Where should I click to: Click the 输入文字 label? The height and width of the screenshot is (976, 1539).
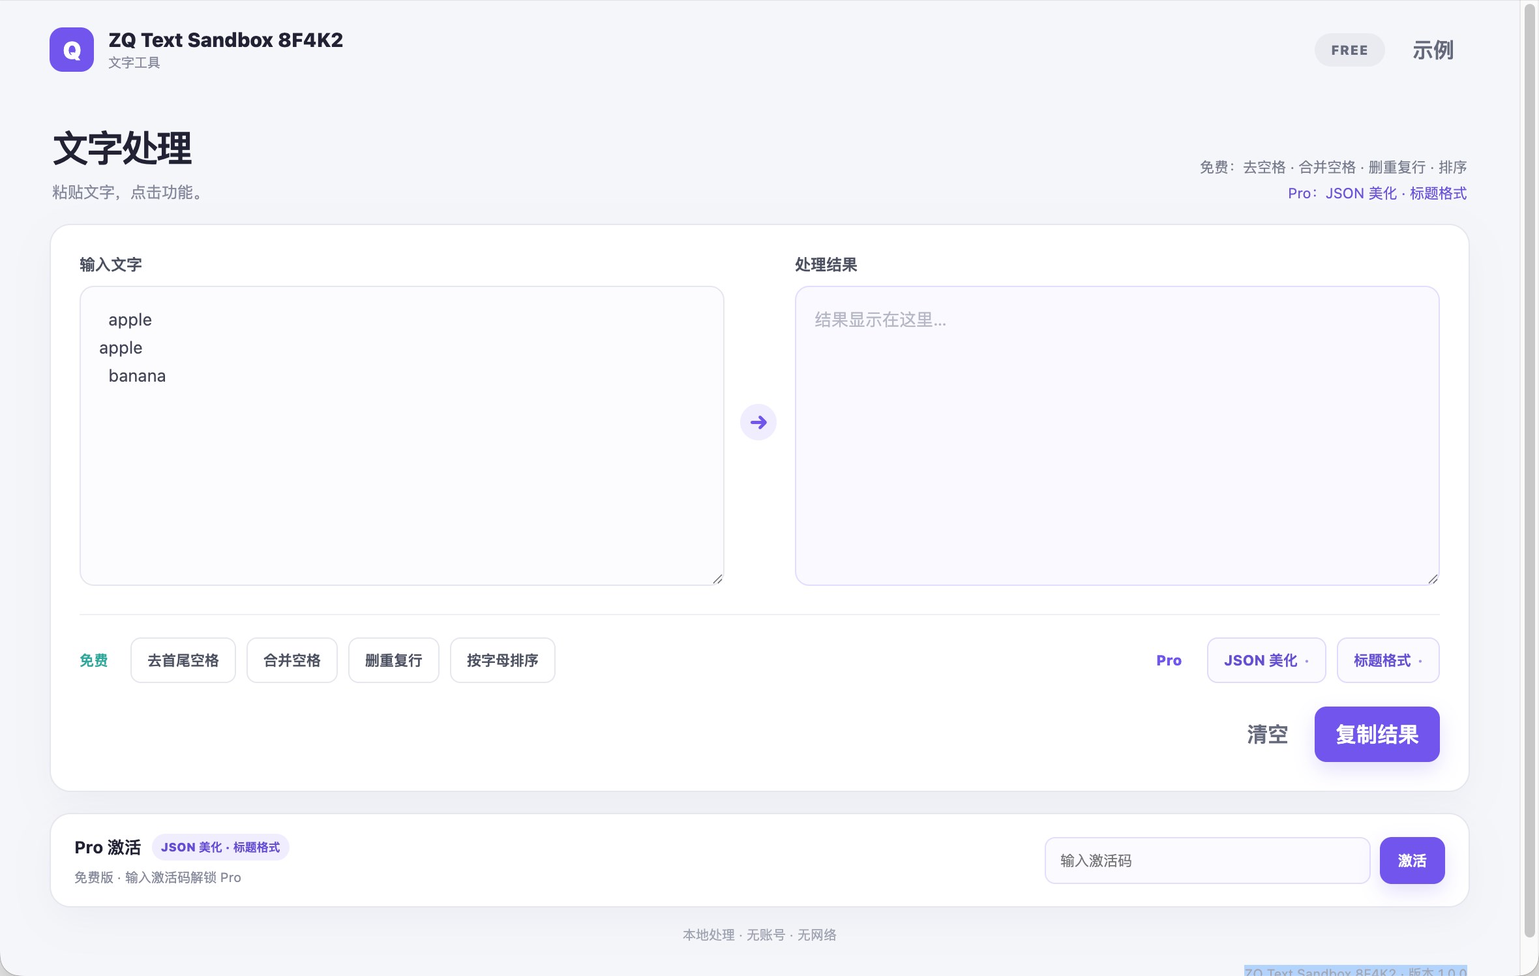point(111,264)
